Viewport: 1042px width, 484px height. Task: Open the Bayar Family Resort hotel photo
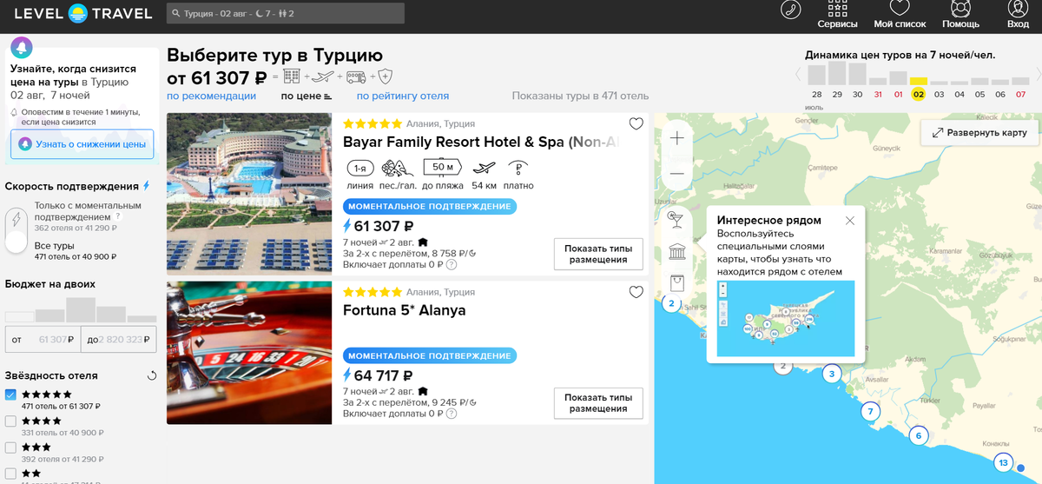[x=249, y=194]
